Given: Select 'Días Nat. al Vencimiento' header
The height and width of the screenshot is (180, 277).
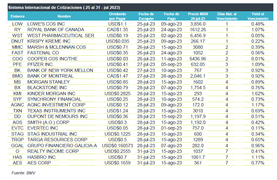Looking at the screenshot, I should 227,16.
